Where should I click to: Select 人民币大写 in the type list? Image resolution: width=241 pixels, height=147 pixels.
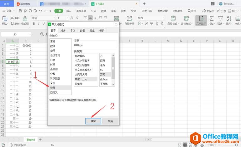[x=86, y=74]
